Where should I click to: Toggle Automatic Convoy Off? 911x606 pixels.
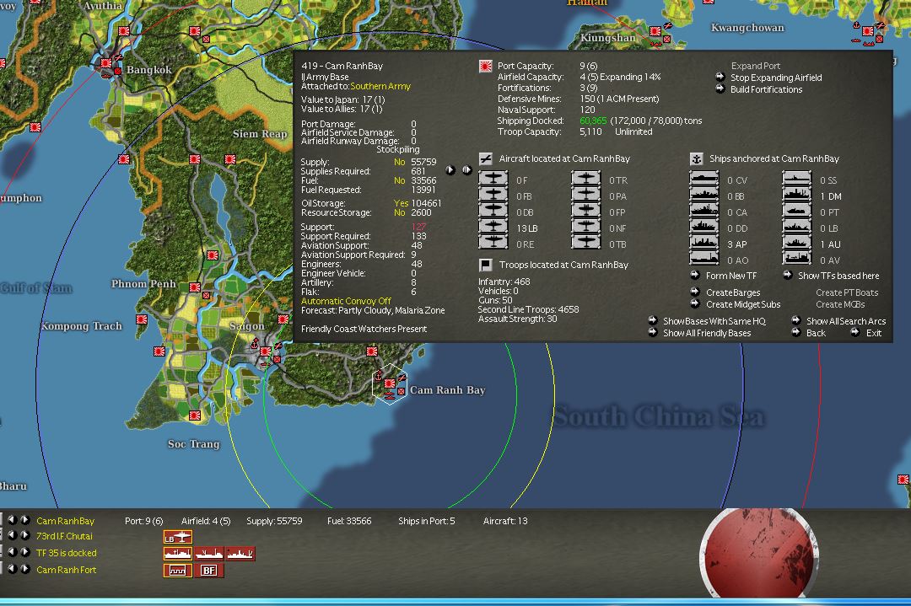[x=346, y=301]
